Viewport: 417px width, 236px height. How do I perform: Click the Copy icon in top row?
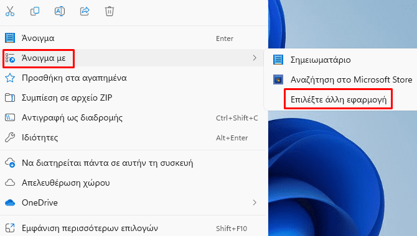coord(35,11)
